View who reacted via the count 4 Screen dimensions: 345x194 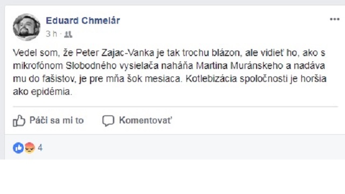coord(40,148)
